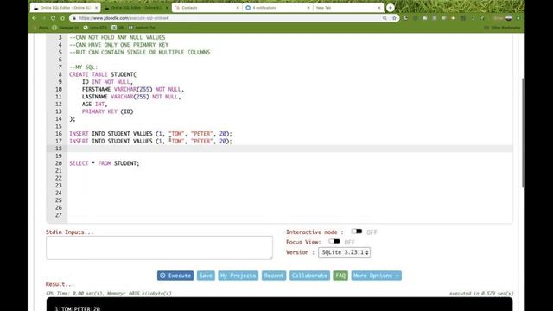The width and height of the screenshot is (553, 311).
Task: Click line number 20 in the gutter
Action: pyautogui.click(x=58, y=163)
